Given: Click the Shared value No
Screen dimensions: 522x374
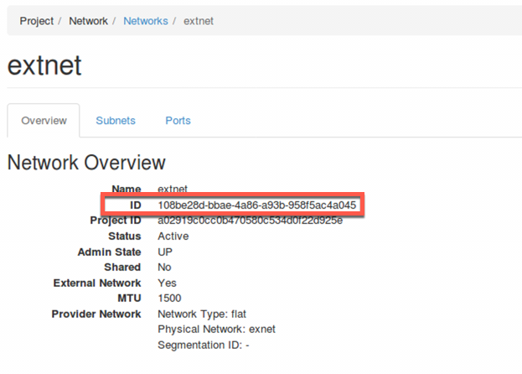Looking at the screenshot, I should [164, 268].
